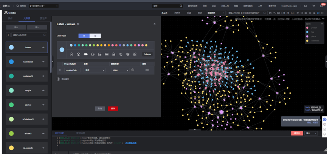327x154 pixels.
Task: Open the shopping cart icon
Action: pyautogui.click(x=313, y=6)
